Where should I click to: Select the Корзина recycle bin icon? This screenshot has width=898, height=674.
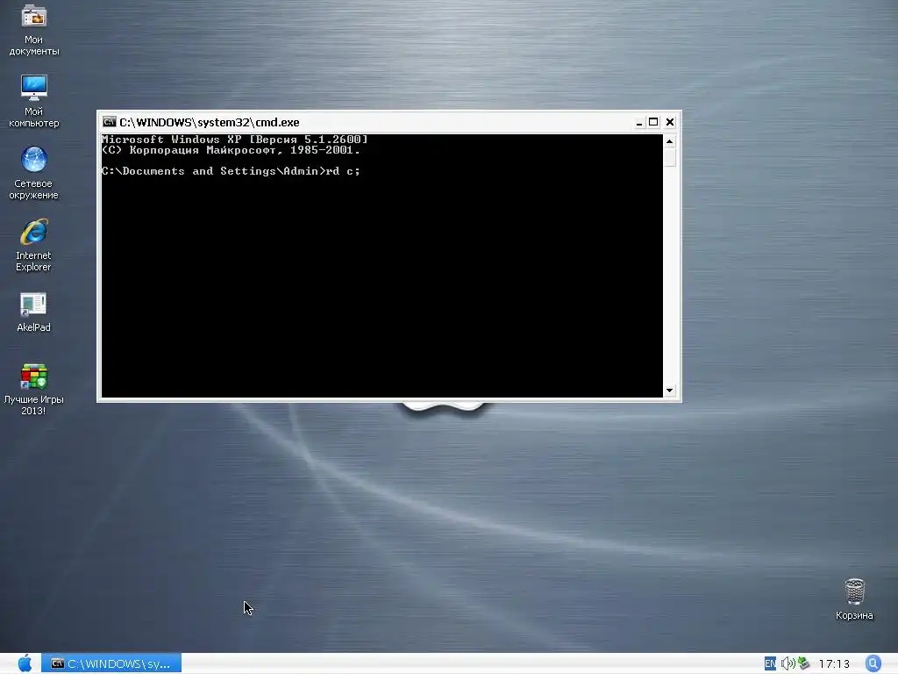point(854,599)
